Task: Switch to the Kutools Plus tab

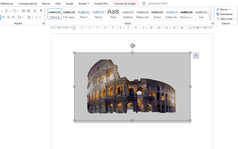Action: point(101,4)
